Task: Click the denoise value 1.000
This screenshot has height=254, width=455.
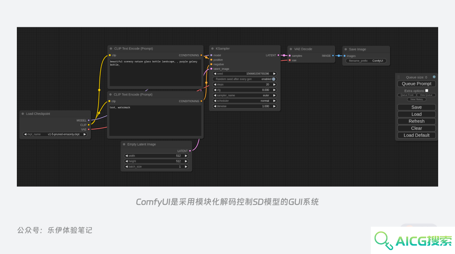Action: (265, 106)
